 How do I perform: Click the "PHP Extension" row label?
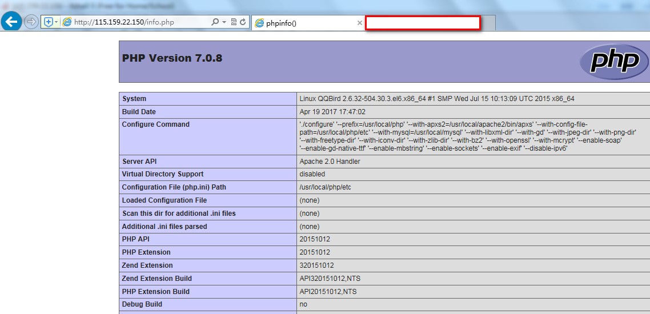146,252
